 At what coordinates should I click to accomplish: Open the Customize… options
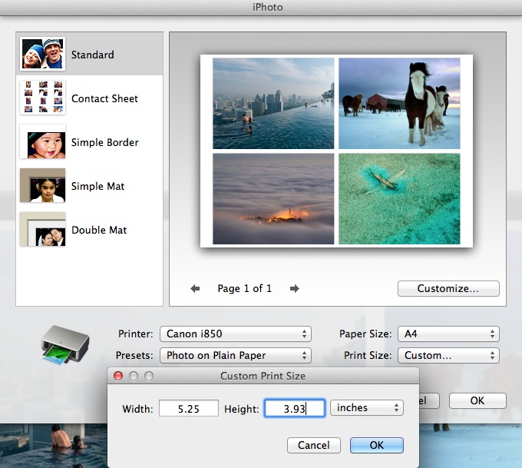pos(448,288)
